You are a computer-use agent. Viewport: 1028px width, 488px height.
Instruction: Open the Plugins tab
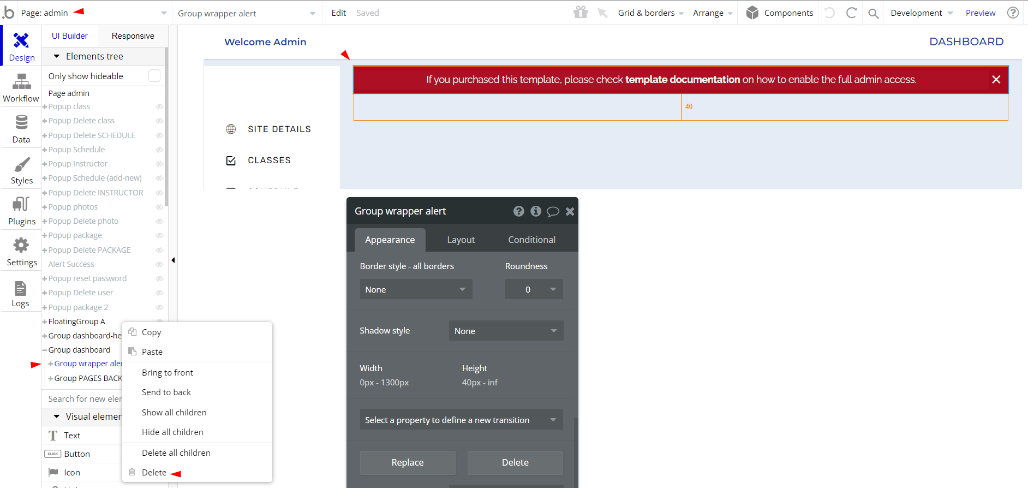21,210
